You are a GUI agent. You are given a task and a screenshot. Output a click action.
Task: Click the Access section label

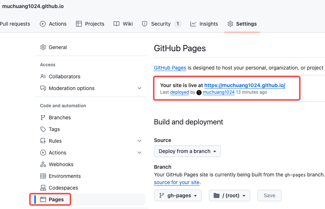pyautogui.click(x=48, y=65)
